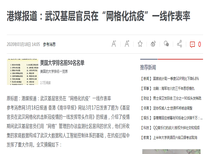Click the 原标题 line in article body
The width and height of the screenshot is (205, 154).
point(59,99)
